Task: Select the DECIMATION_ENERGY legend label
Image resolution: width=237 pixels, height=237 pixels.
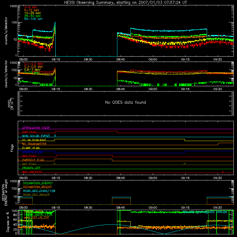Action: click(38, 183)
